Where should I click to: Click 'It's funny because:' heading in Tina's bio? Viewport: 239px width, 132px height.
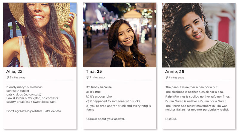tap(100, 87)
